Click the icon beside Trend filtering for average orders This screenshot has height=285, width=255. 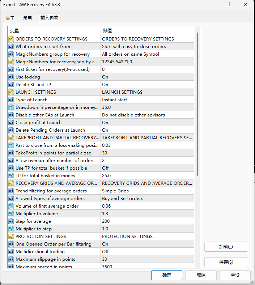(x=11, y=191)
